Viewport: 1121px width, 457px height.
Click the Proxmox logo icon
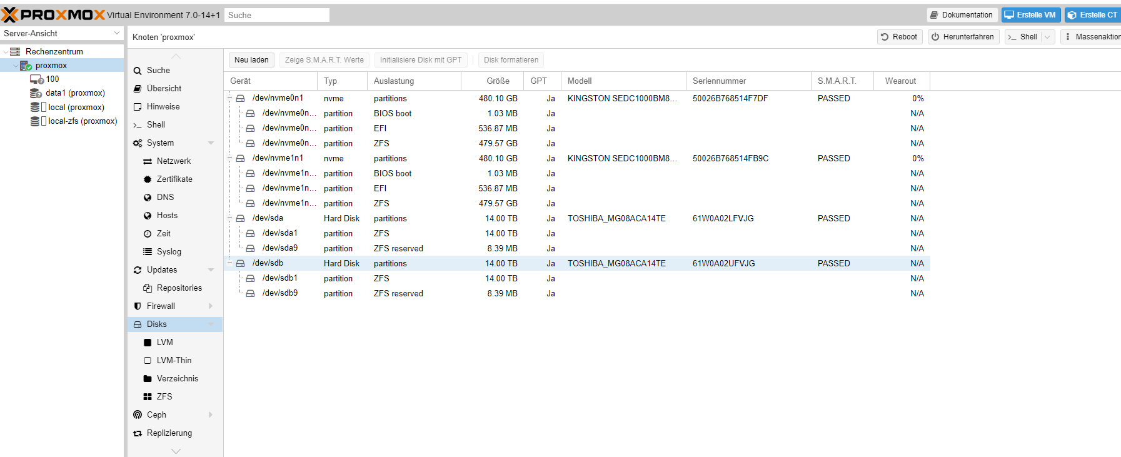(x=10, y=14)
